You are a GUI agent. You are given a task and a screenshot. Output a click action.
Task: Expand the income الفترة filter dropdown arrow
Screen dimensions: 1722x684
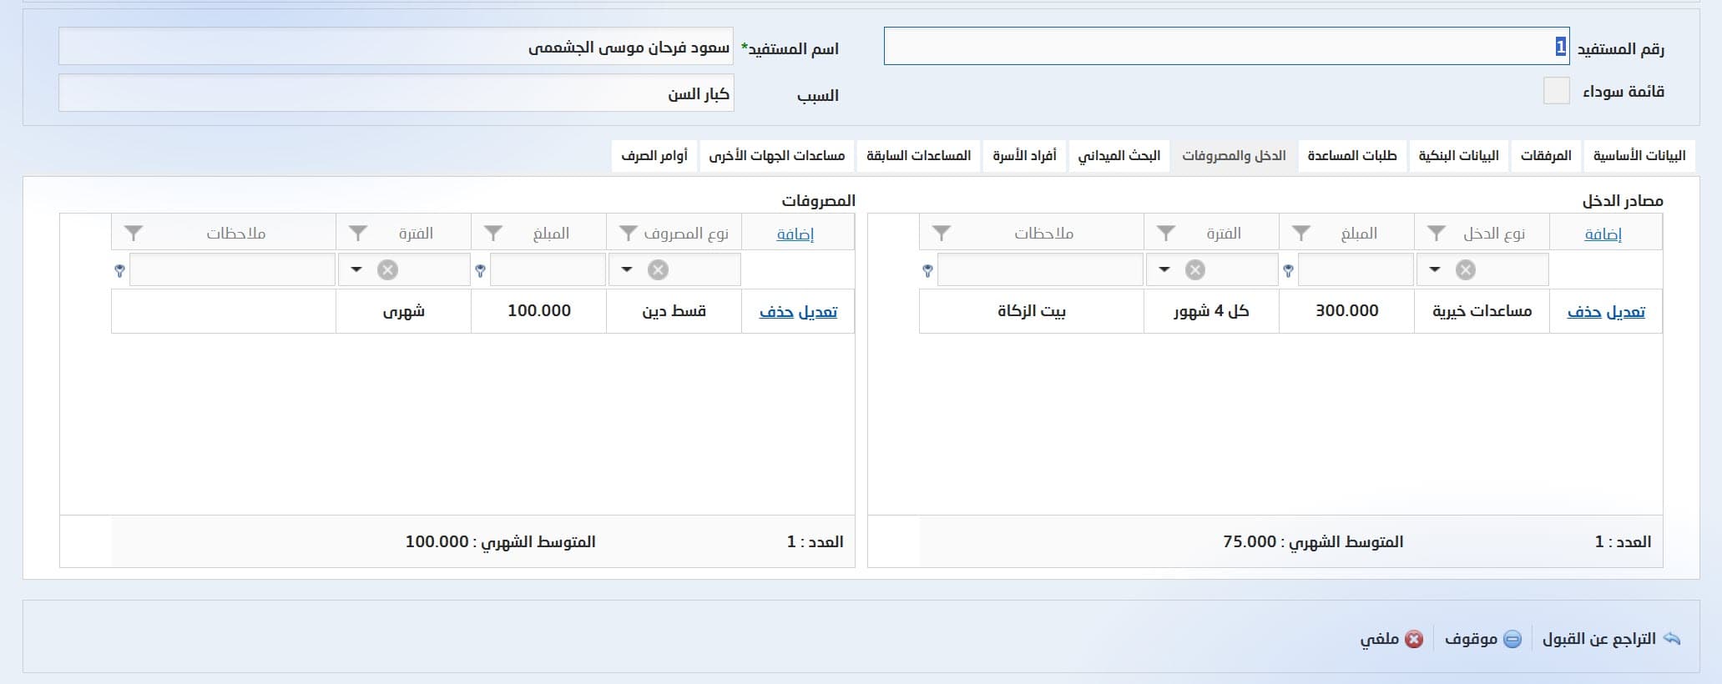(1164, 269)
